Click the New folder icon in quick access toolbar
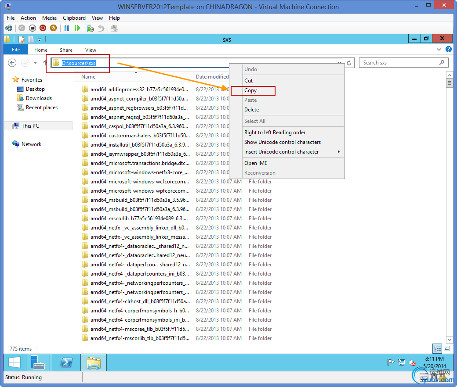Image resolution: width=457 pixels, height=387 pixels. point(31,39)
